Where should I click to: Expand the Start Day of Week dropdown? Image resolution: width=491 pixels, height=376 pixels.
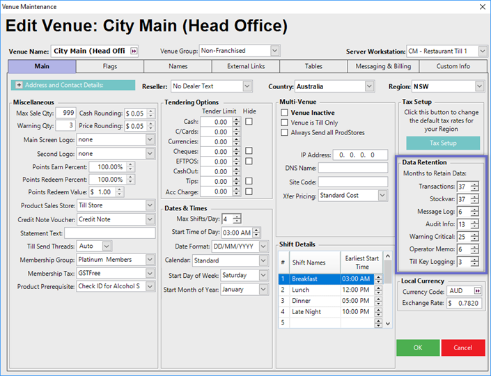tap(263, 275)
